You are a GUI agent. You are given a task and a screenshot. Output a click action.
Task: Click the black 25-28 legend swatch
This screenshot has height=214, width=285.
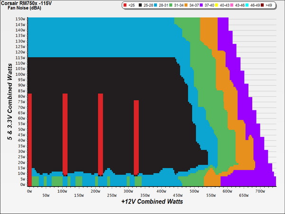pyautogui.click(x=140, y=5)
